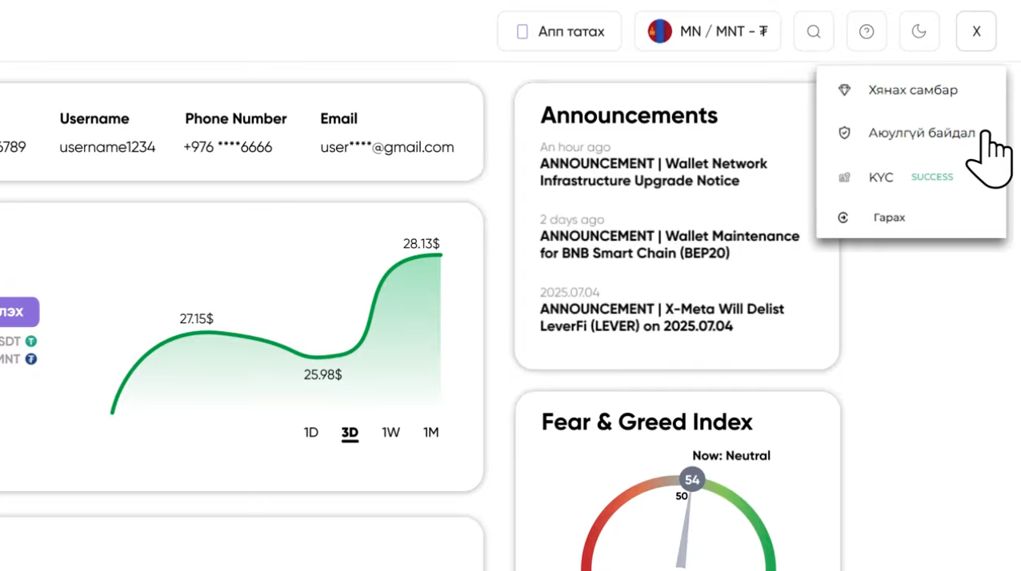
Task: Open Wallet Network Infrastructure Upgrade announcement
Action: tap(654, 172)
